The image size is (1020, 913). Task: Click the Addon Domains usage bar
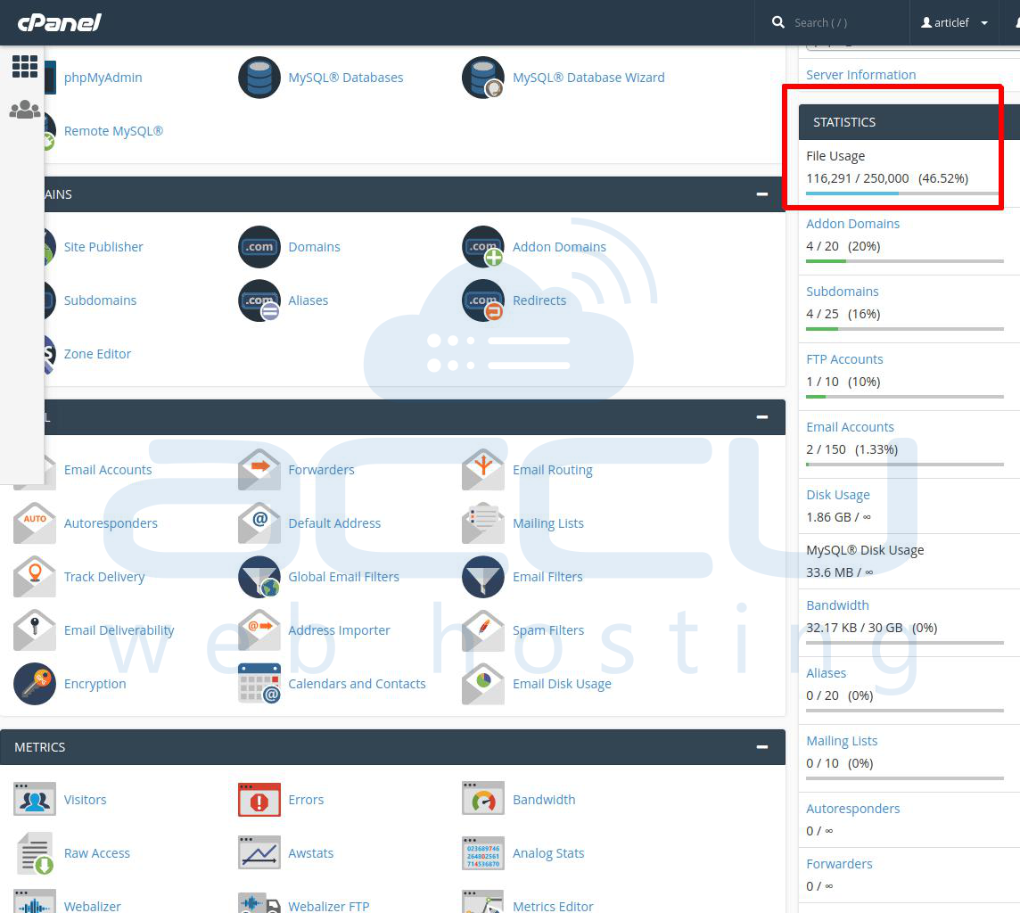905,261
